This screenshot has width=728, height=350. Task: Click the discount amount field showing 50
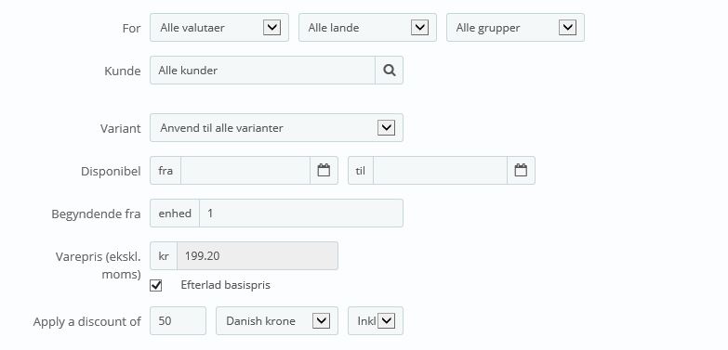(x=178, y=321)
